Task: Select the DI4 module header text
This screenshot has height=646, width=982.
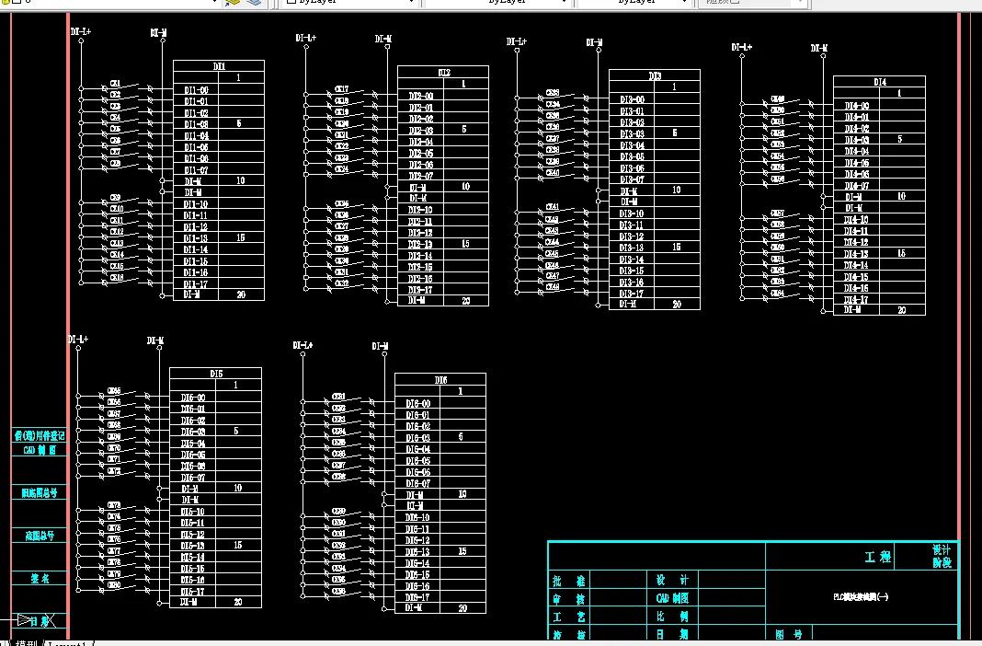Action: 879,82
